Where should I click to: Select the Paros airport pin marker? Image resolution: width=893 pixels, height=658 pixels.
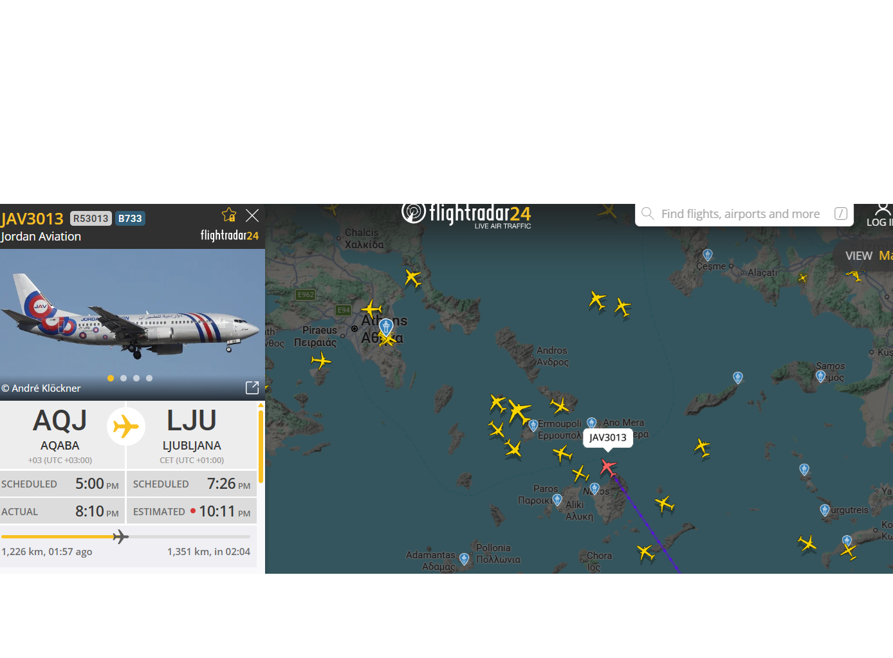coord(557,499)
